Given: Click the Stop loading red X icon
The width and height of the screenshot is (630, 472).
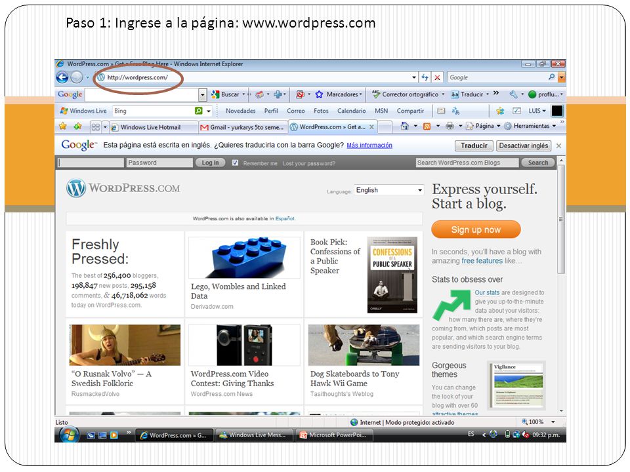Looking at the screenshot, I should (438, 77).
